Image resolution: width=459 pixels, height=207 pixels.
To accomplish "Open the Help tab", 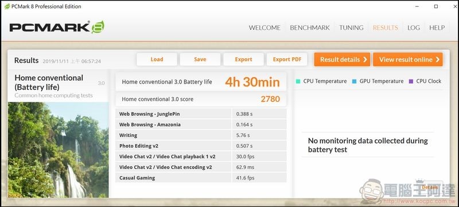I will pos(437,27).
